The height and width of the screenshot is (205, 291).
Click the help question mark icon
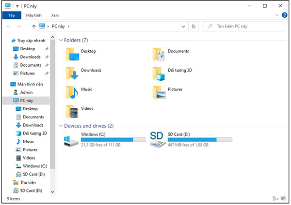(x=284, y=15)
